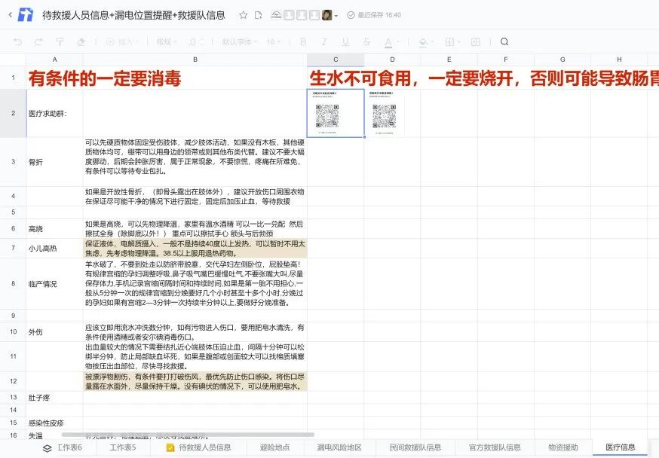Activate the format painter tool
The image size is (659, 458).
(x=60, y=41)
